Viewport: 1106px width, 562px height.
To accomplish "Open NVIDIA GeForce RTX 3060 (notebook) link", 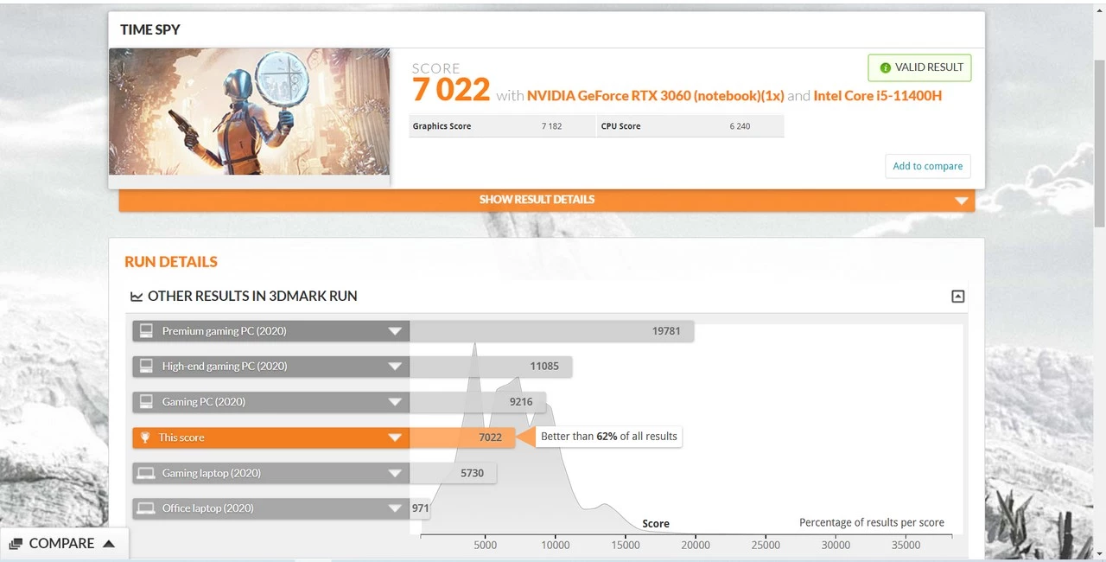I will [656, 96].
